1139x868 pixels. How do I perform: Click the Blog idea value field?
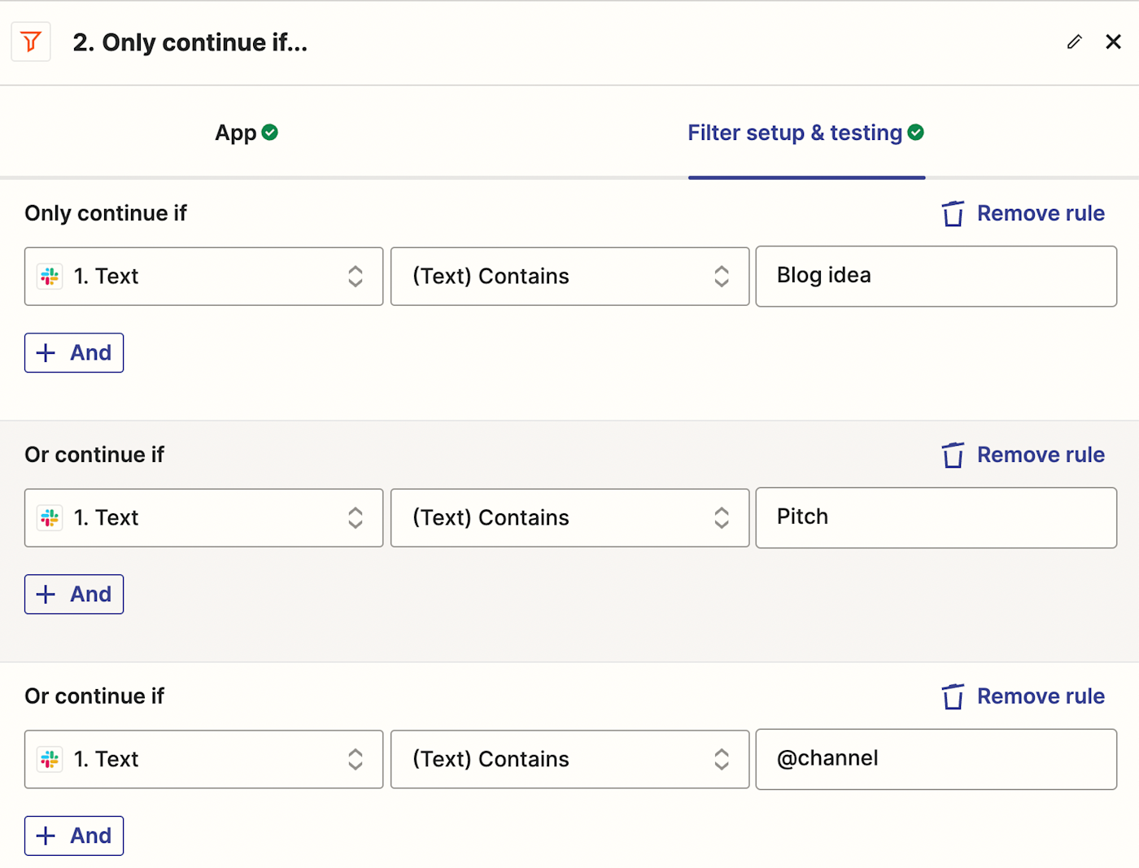pyautogui.click(x=936, y=277)
